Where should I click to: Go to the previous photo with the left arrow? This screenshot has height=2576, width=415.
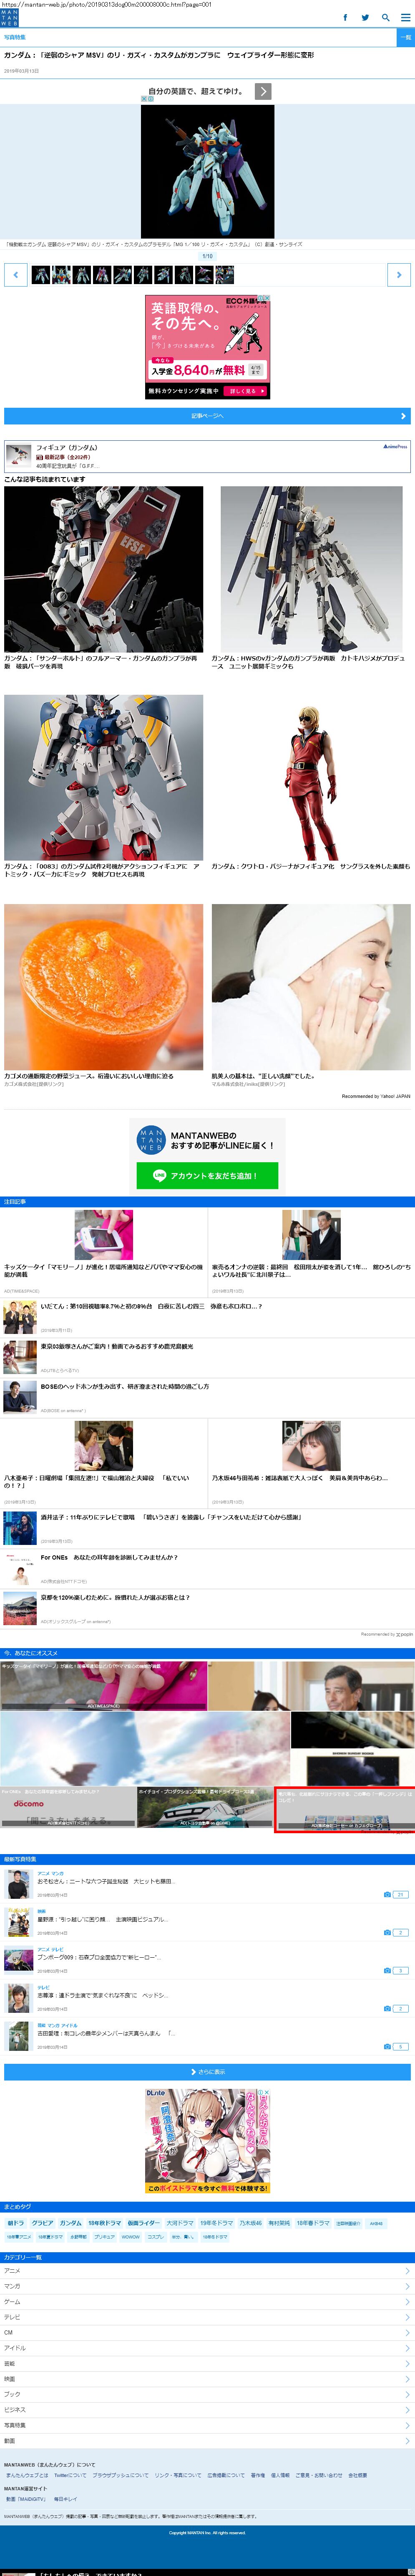[x=15, y=274]
